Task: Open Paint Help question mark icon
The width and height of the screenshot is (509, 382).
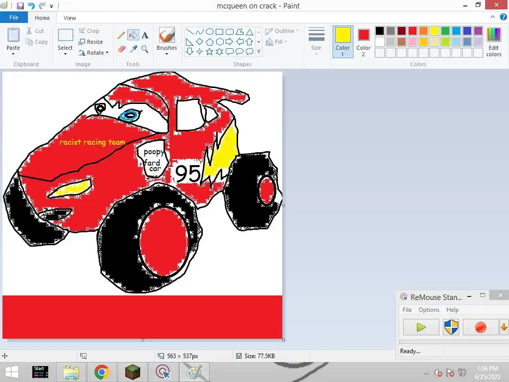Action: click(x=503, y=17)
